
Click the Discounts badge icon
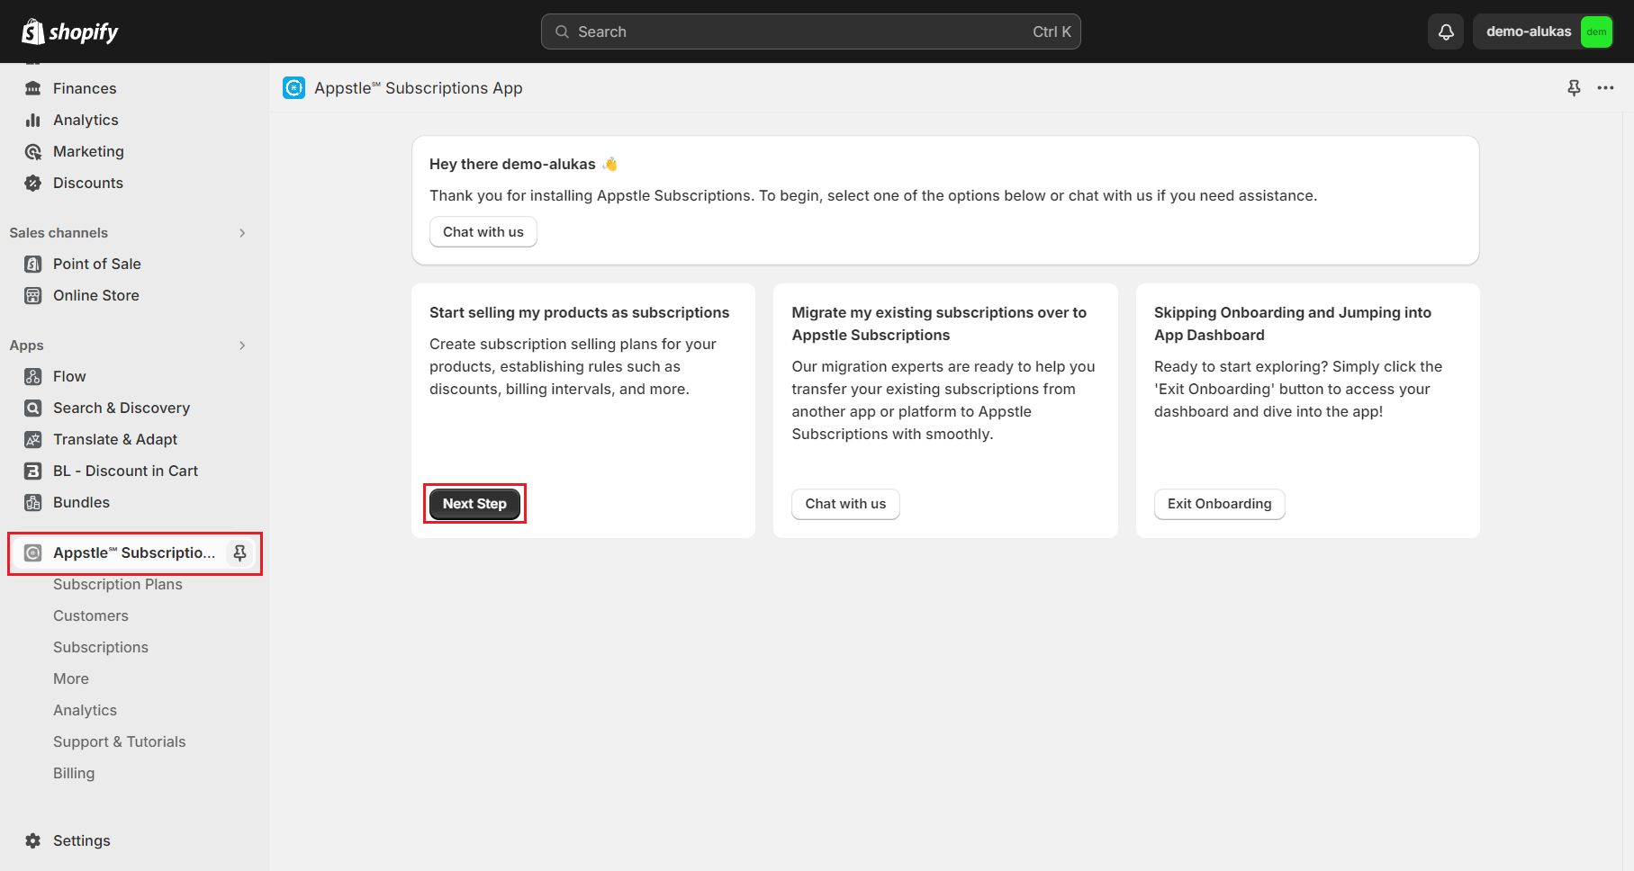(x=33, y=183)
